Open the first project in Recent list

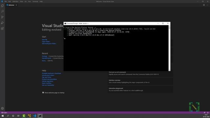pyautogui.click(x=45, y=56)
